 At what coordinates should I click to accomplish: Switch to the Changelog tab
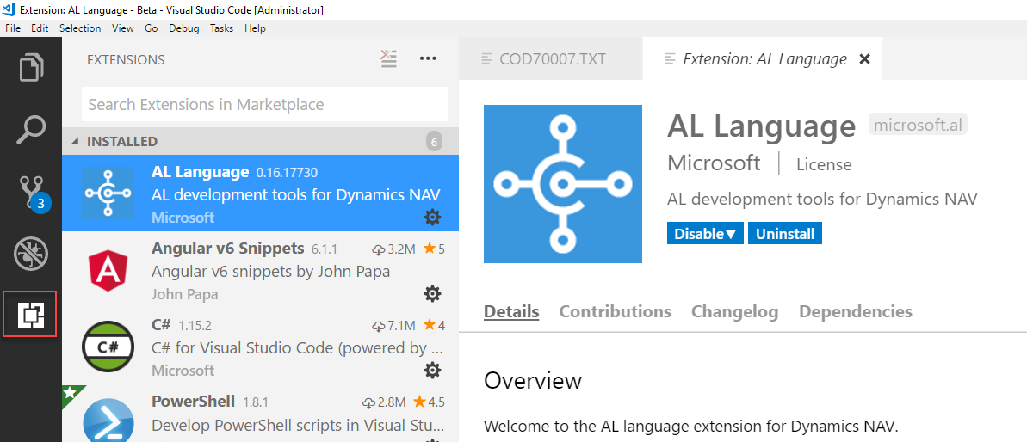point(735,311)
